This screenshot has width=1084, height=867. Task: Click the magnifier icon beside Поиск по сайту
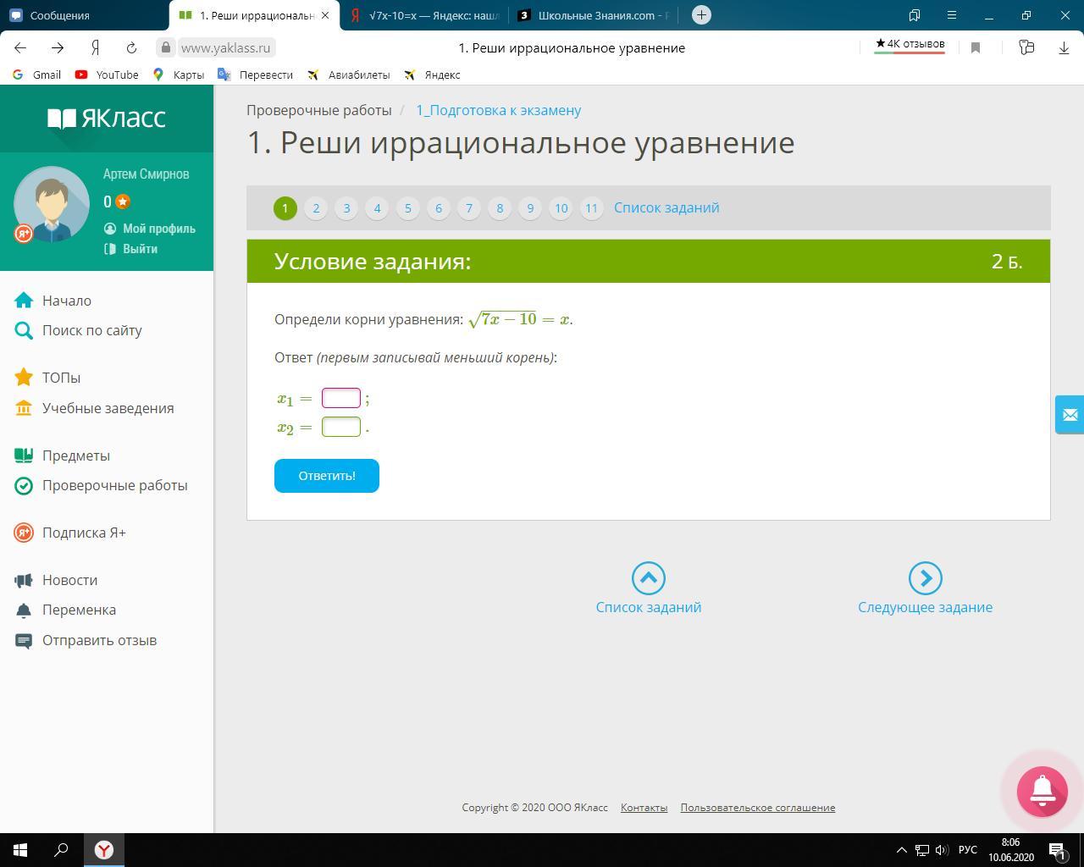[24, 330]
